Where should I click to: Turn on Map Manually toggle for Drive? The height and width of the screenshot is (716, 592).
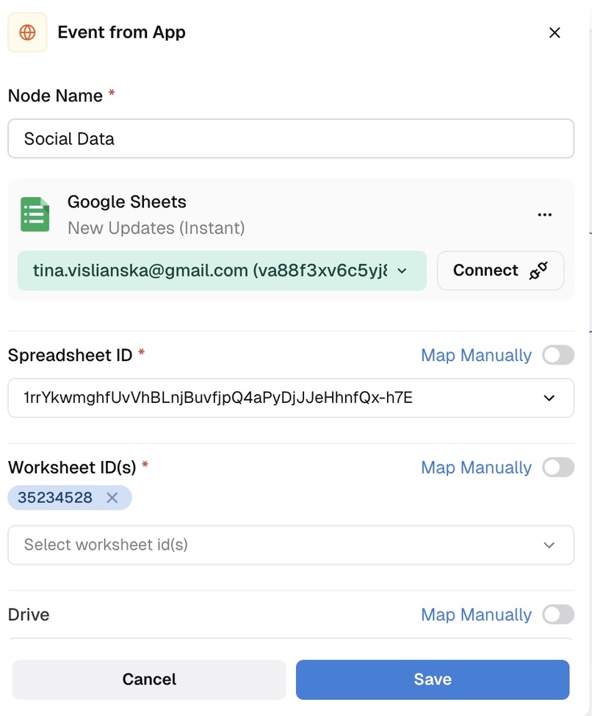tap(557, 615)
